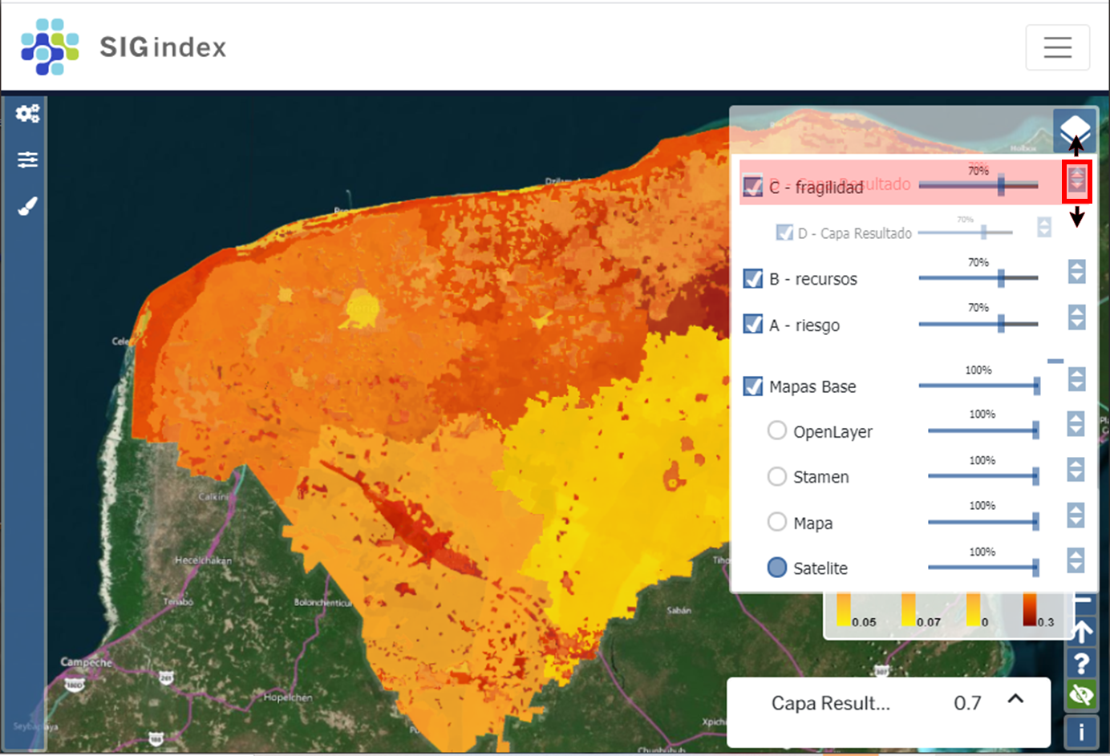The width and height of the screenshot is (1110, 756).
Task: Click the 0.05 legend swatch
Action: [x=844, y=609]
